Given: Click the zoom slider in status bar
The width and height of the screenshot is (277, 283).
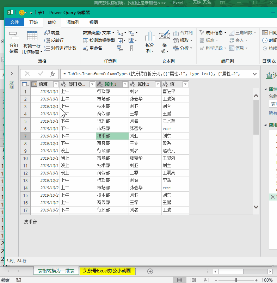Looking at the screenshot, I should (x=236, y=280).
